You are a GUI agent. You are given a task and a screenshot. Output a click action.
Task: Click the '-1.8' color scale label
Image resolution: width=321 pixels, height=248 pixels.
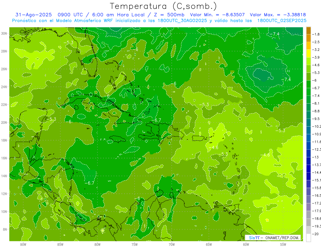coord(316,34)
